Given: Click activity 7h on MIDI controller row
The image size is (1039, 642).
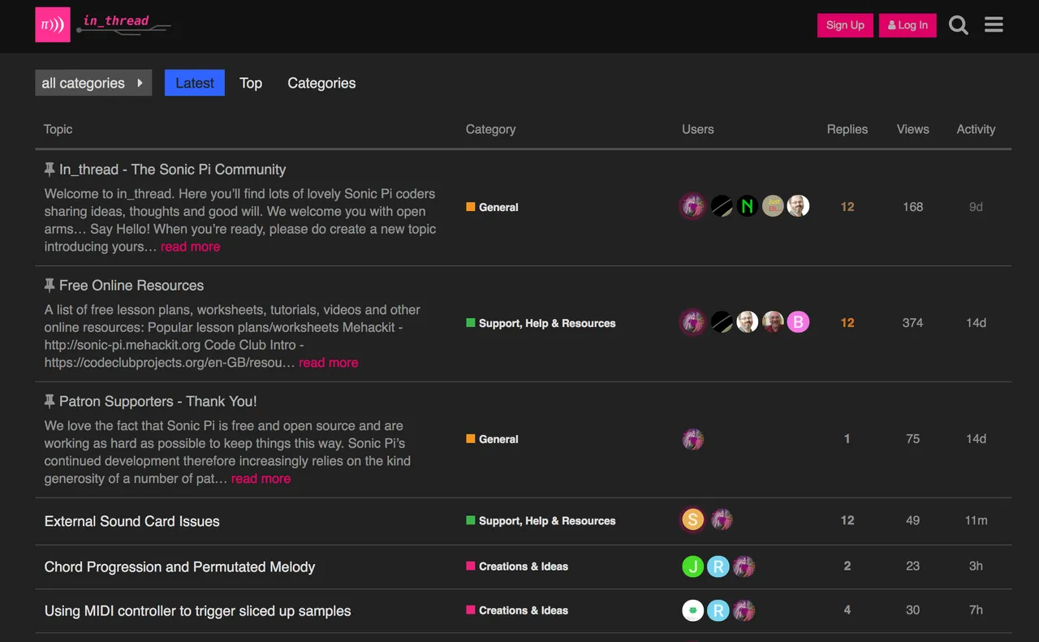Looking at the screenshot, I should pyautogui.click(x=976, y=610).
